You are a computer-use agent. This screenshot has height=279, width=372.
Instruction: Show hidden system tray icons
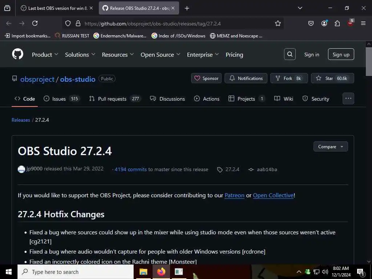(299, 272)
